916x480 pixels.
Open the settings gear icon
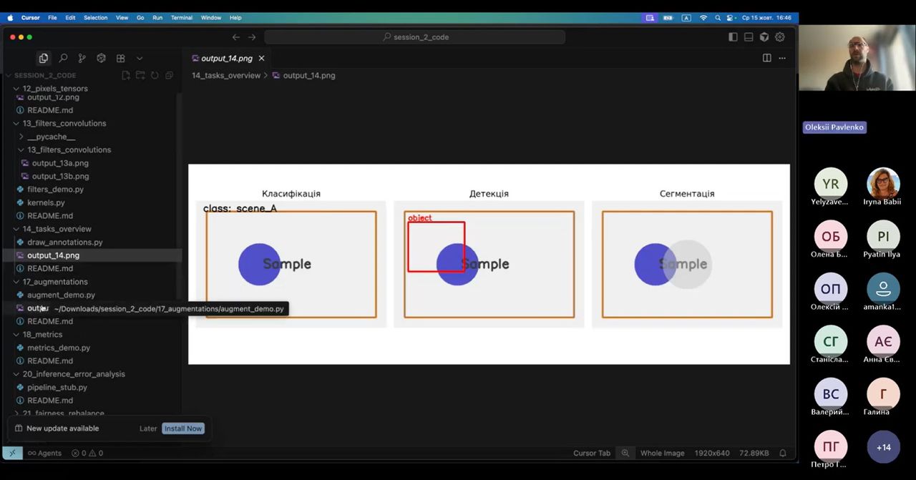click(x=780, y=37)
